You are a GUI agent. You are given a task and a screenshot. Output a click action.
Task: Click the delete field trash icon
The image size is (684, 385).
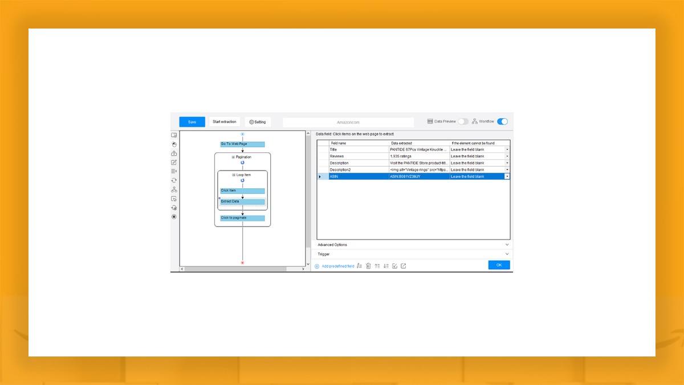368,266
